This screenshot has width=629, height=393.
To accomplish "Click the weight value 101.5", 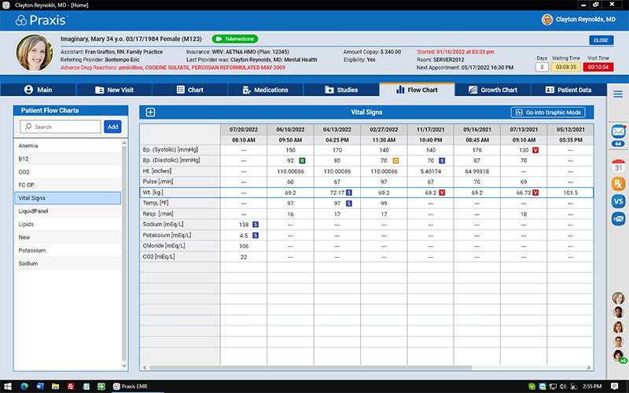I will click(571, 193).
